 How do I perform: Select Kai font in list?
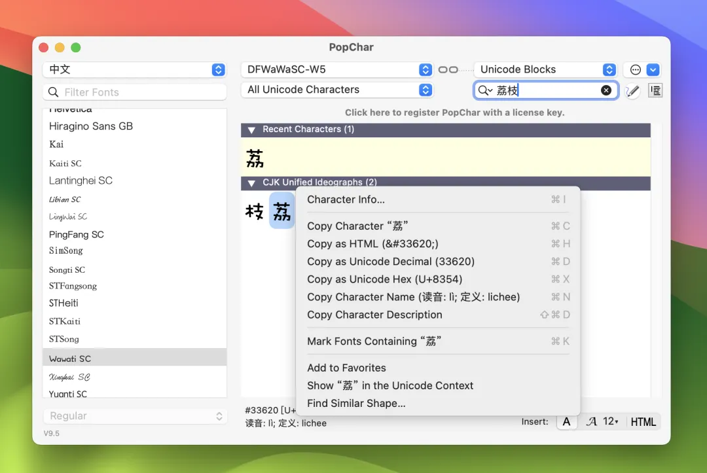(134, 144)
